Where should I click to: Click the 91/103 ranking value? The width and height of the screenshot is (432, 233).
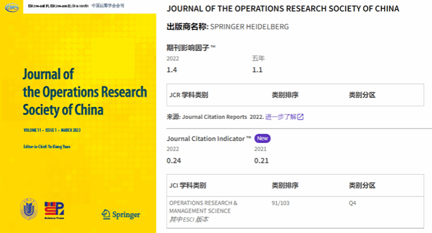tap(280, 203)
